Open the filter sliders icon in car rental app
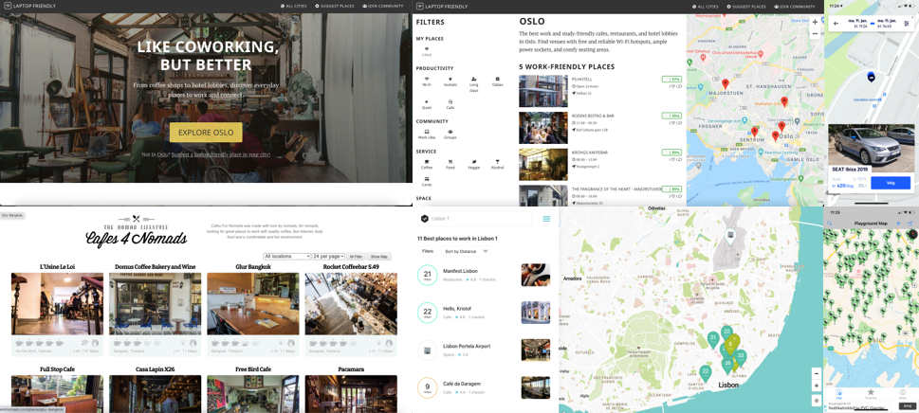Screen dimensions: 919x413 (x=907, y=24)
